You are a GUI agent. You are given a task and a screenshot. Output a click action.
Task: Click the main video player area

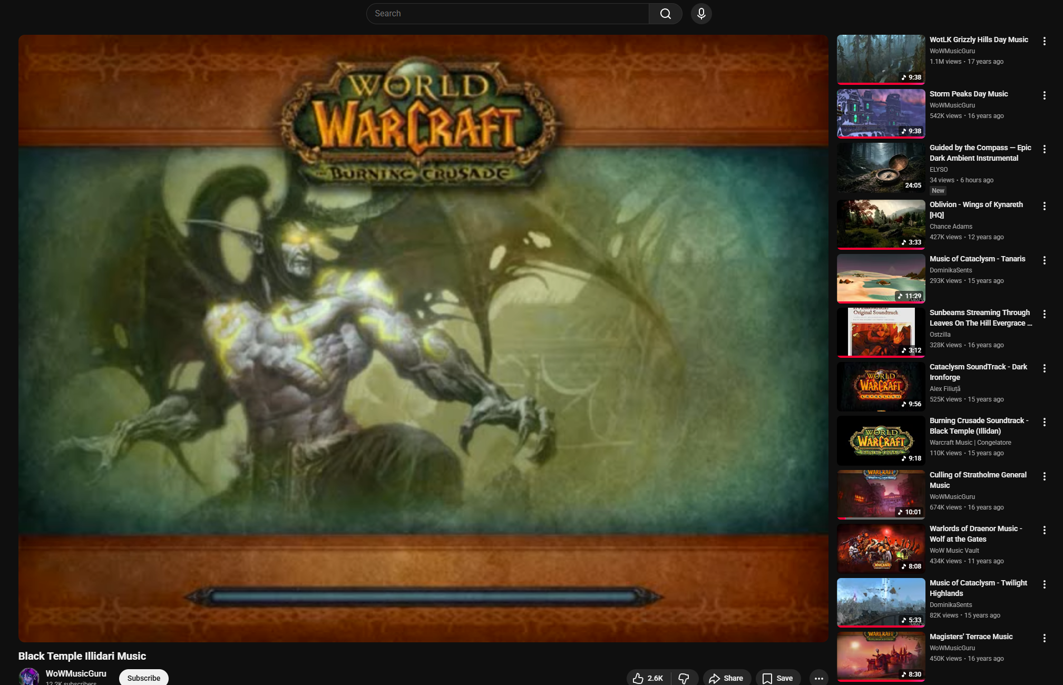coord(423,338)
